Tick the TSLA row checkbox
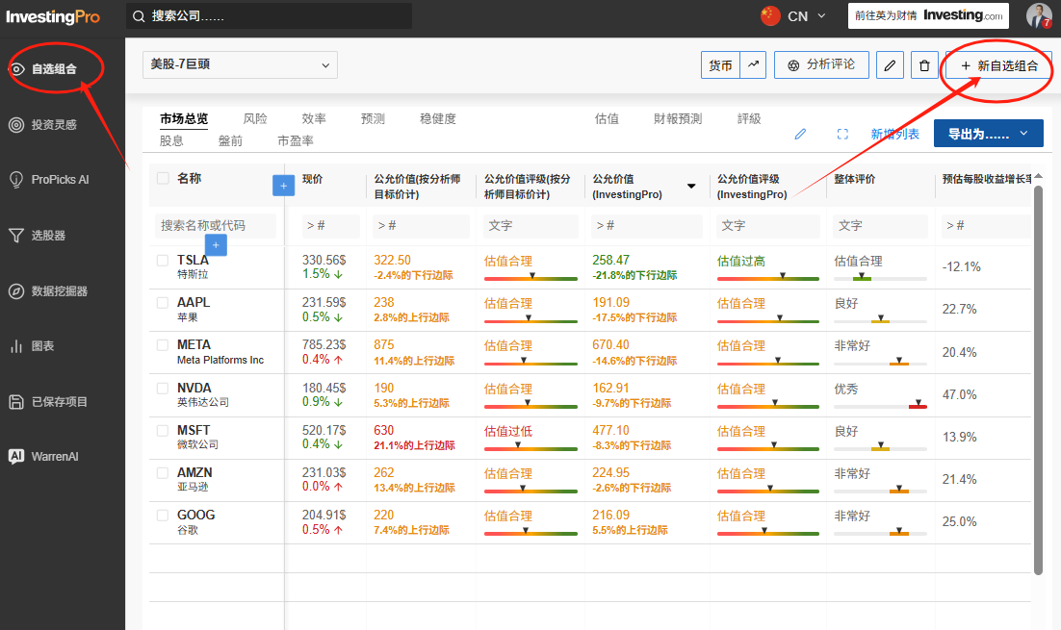The image size is (1061, 630). coord(163,261)
